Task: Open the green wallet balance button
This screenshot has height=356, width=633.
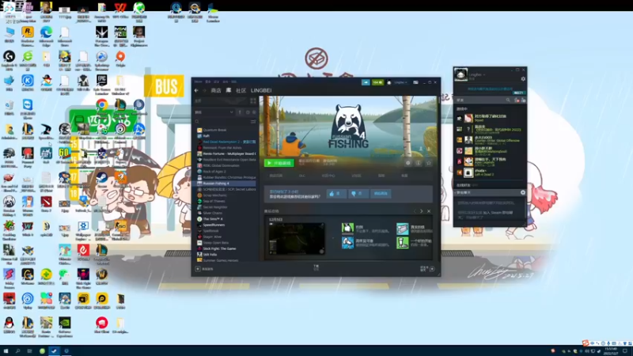Action: pos(377,82)
